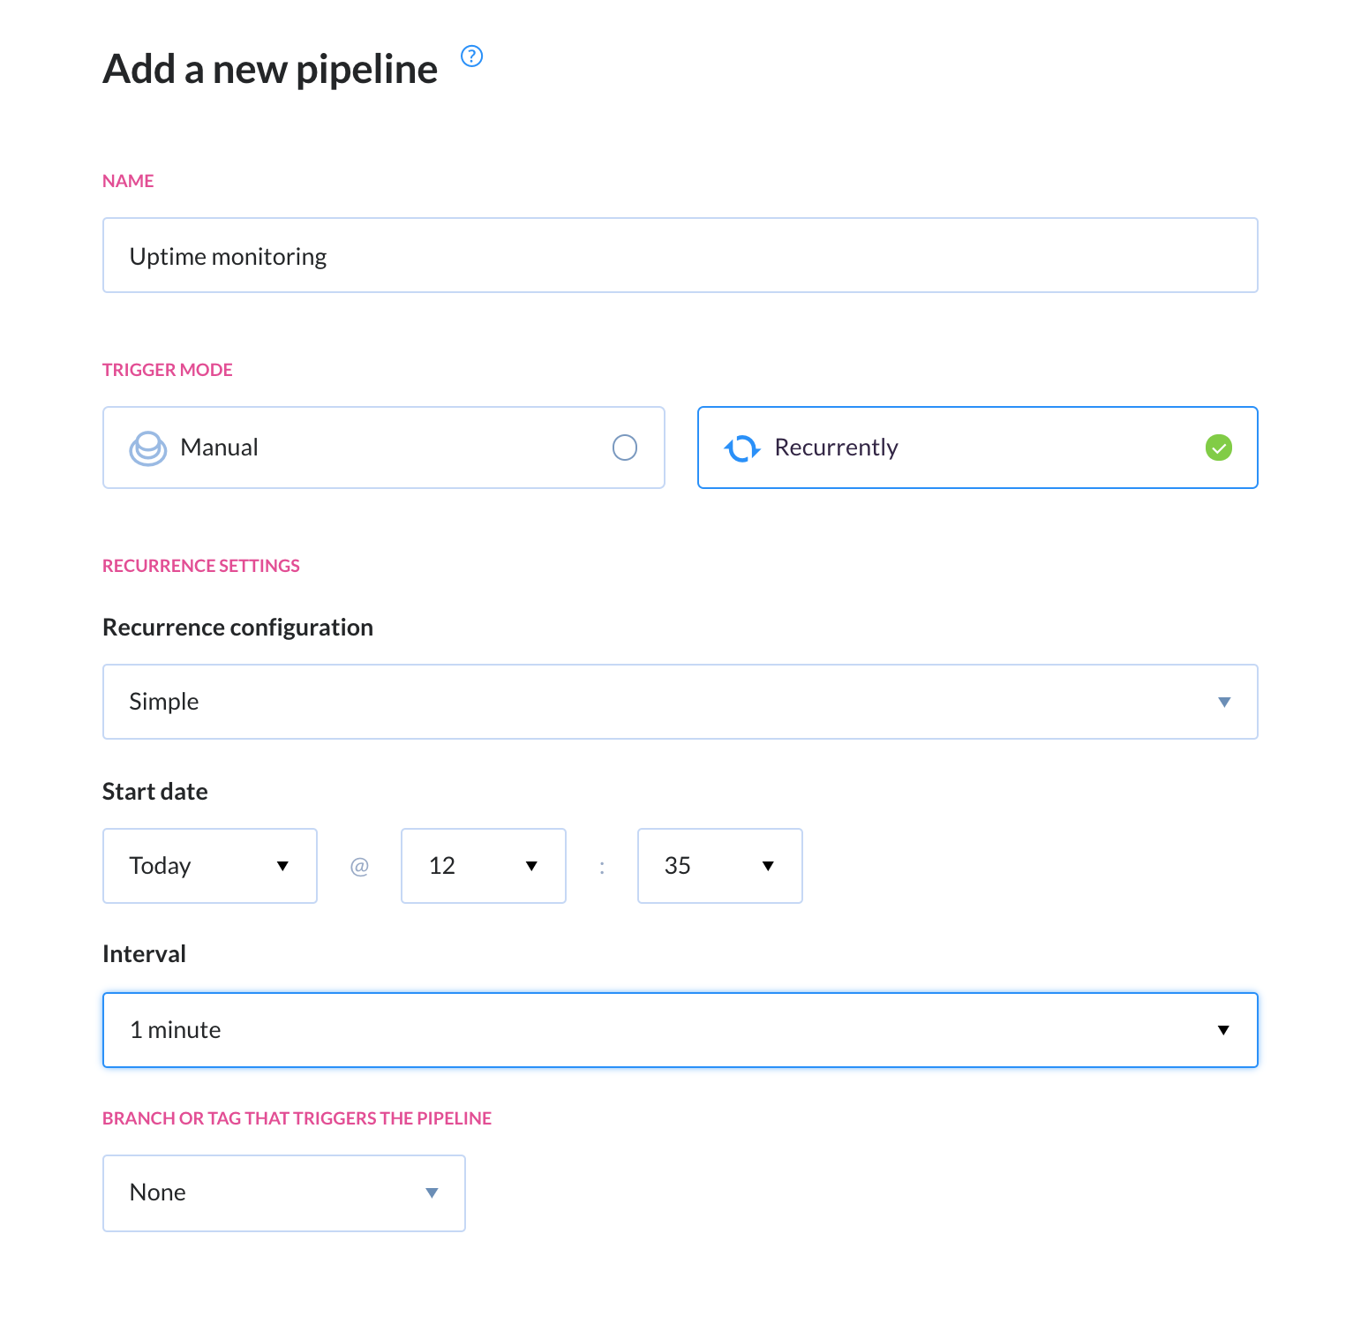Select the Manual radio circle

(625, 448)
